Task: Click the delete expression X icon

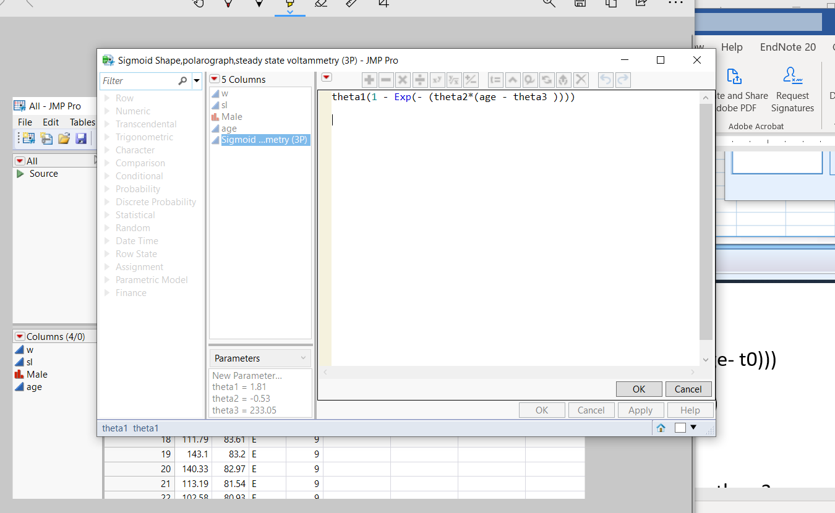Action: click(x=581, y=80)
